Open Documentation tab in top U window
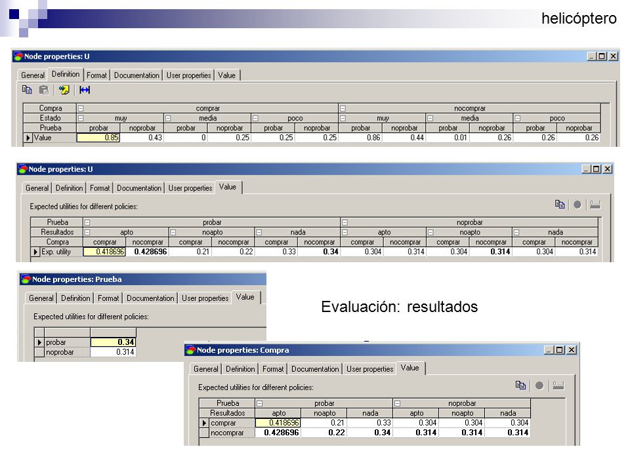 point(136,75)
